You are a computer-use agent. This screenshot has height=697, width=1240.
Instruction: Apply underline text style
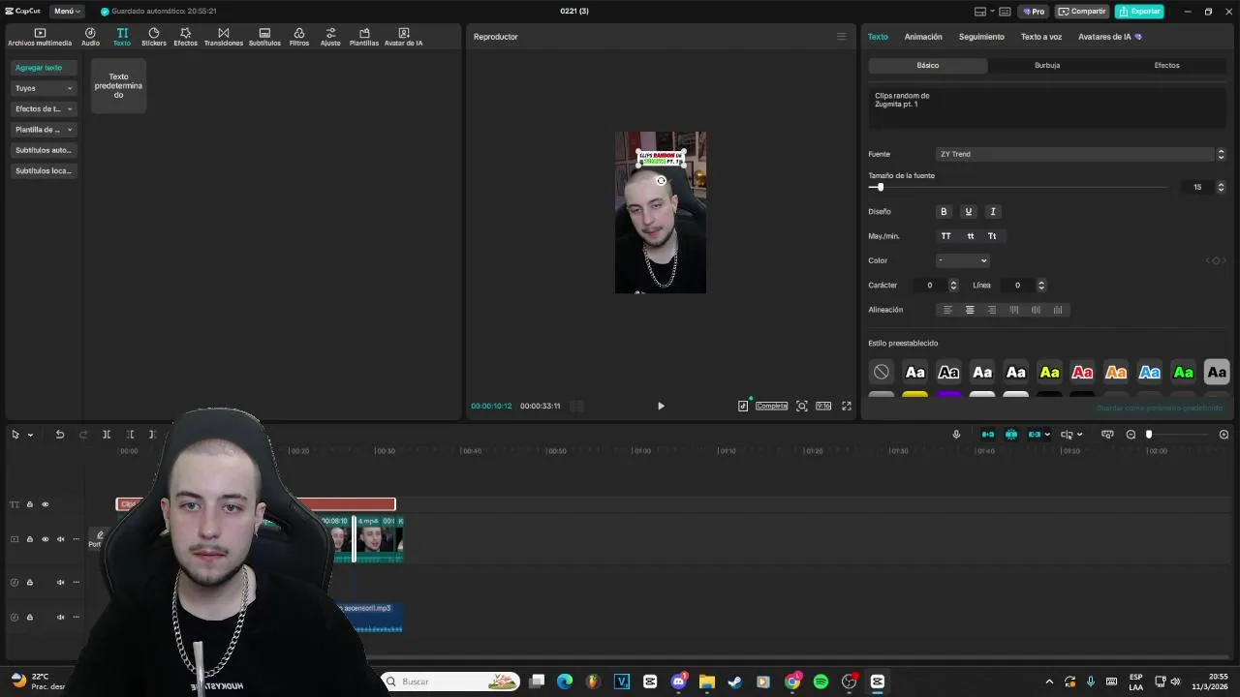(x=968, y=211)
